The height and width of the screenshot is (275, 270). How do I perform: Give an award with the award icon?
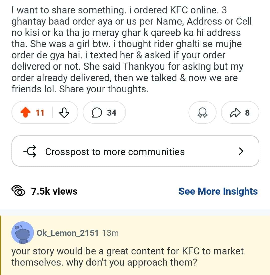pos(202,113)
